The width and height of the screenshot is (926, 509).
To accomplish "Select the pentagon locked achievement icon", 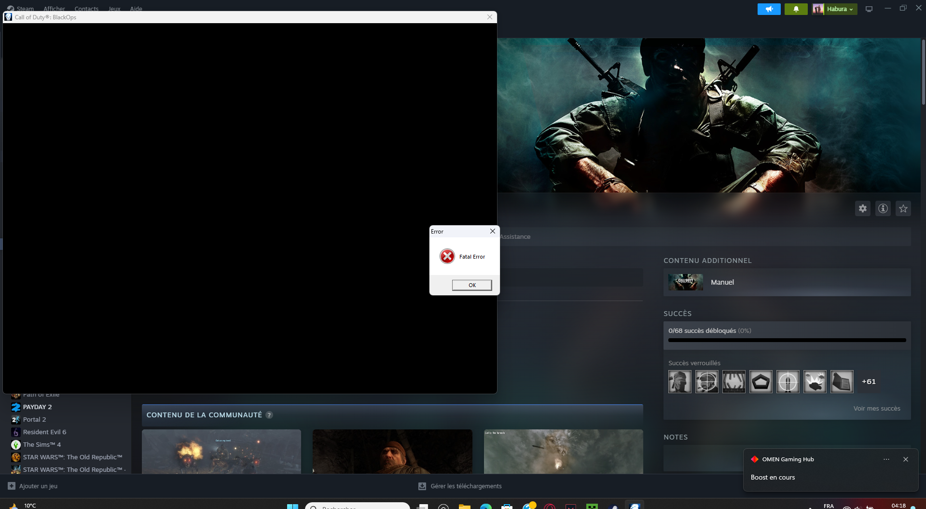I will pyautogui.click(x=761, y=382).
